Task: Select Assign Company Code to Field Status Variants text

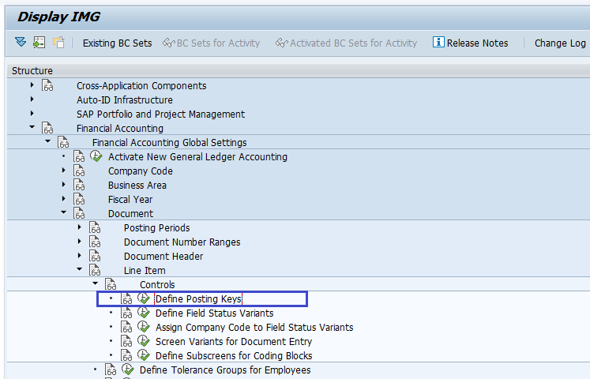Action: (x=254, y=328)
